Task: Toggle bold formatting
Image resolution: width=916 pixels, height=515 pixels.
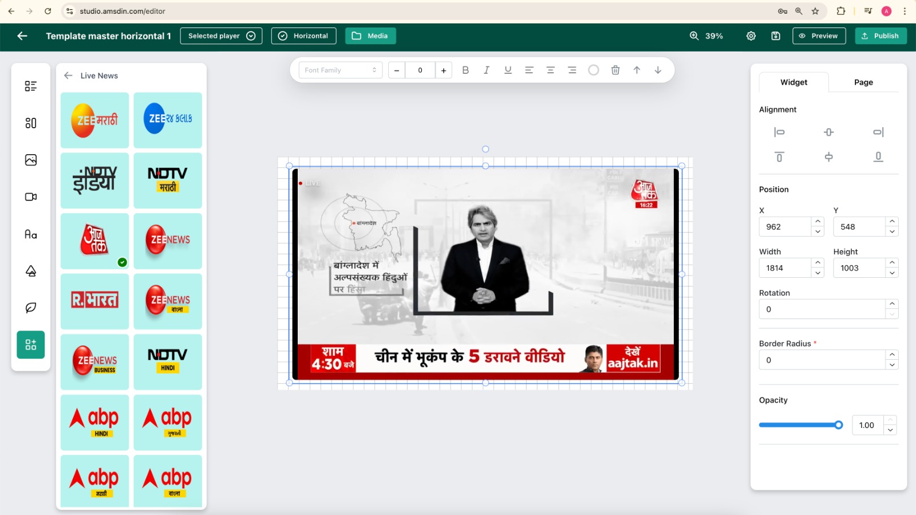Action: [x=465, y=70]
